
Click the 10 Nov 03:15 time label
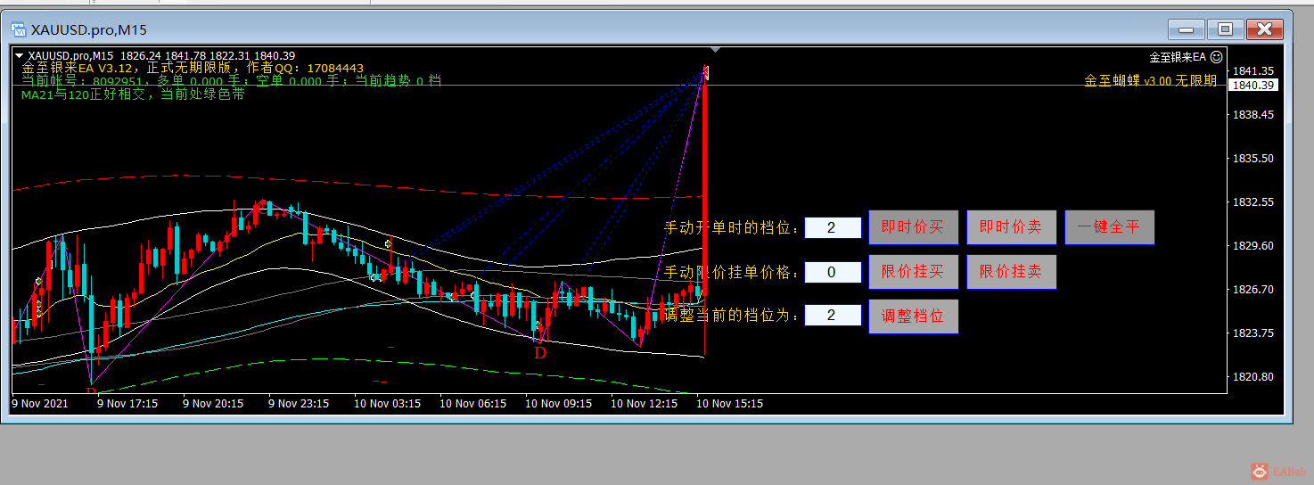click(388, 404)
